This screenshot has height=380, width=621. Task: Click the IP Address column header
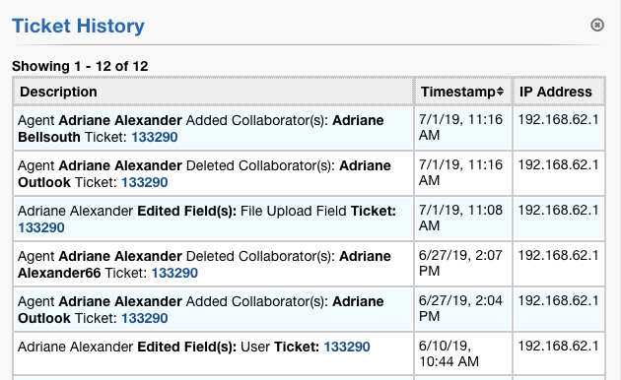pos(559,92)
